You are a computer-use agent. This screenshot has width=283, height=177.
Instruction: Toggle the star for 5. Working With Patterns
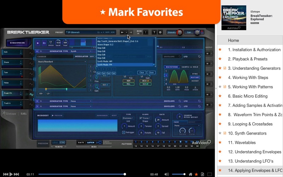pos(220,87)
